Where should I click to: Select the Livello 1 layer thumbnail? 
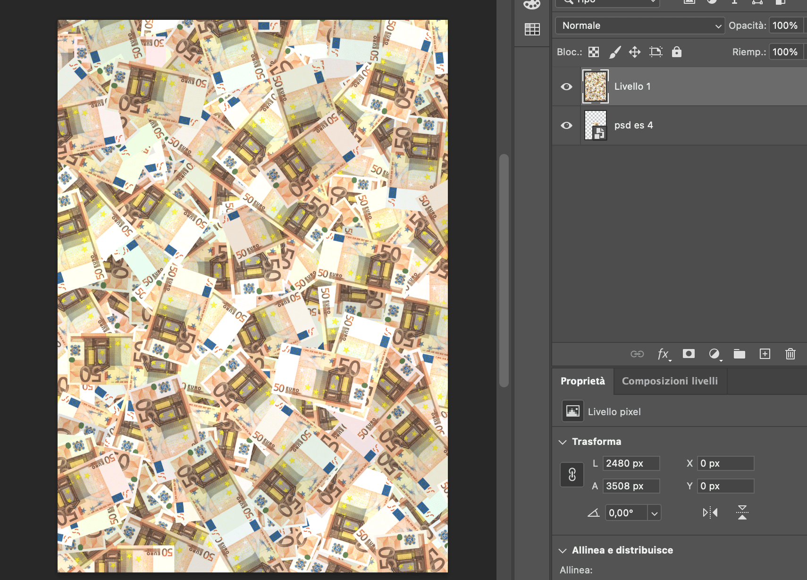[596, 86]
